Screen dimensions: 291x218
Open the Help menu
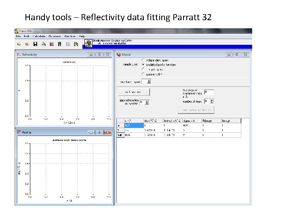click(x=82, y=36)
